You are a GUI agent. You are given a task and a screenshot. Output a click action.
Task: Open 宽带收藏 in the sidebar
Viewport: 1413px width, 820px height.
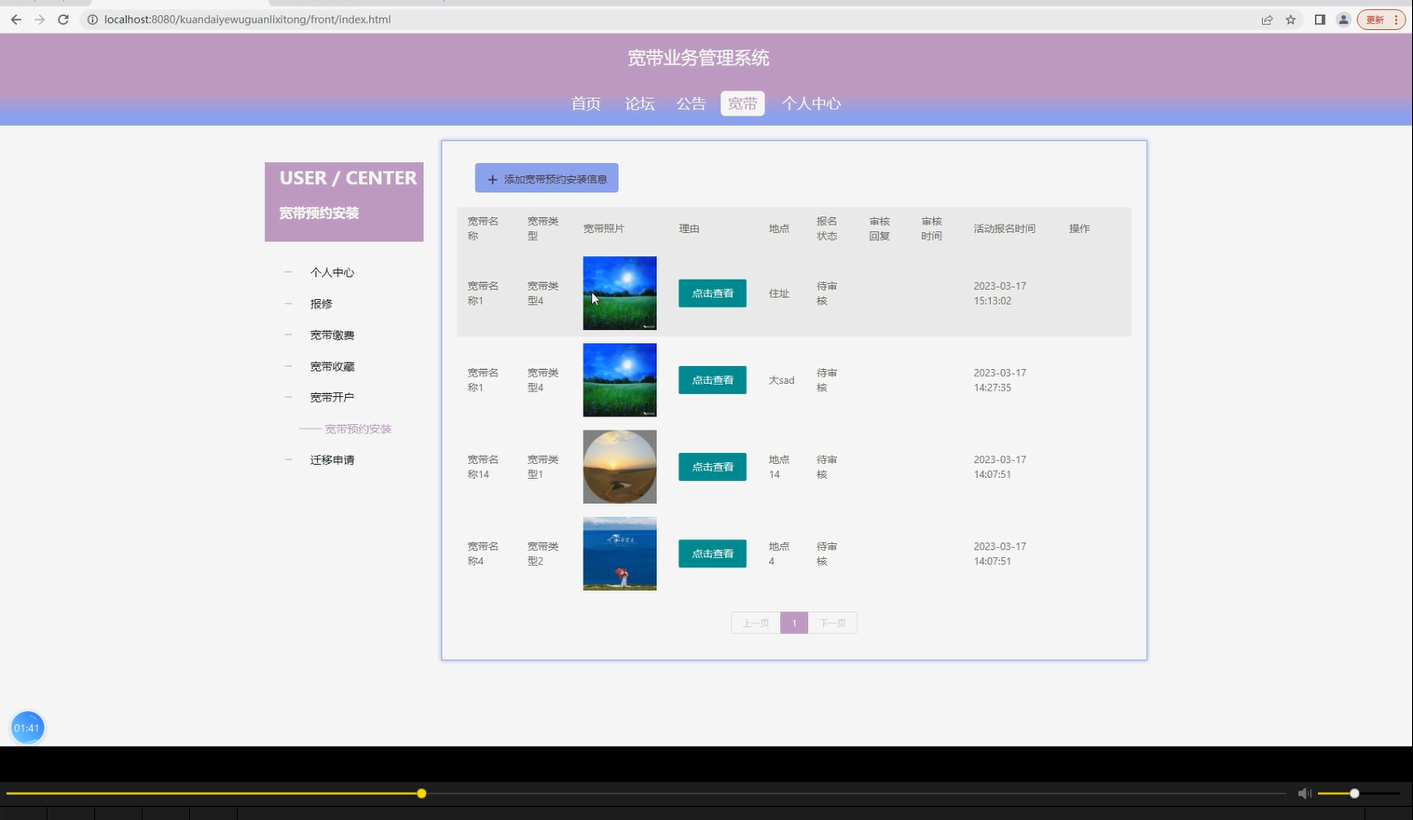click(x=332, y=367)
